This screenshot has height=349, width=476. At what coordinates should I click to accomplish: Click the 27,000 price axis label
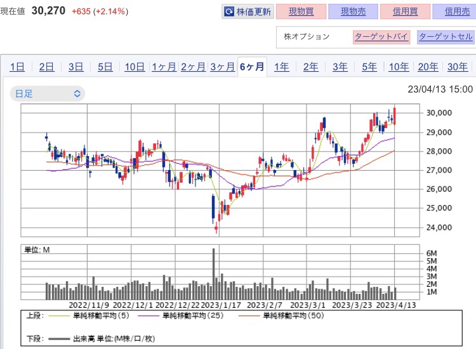(439, 170)
